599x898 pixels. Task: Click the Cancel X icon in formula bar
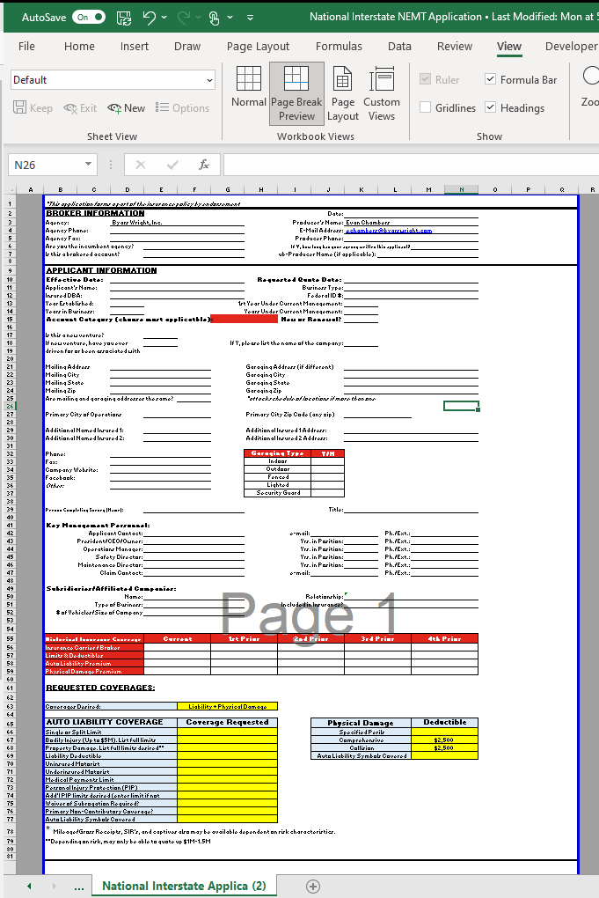(x=141, y=165)
